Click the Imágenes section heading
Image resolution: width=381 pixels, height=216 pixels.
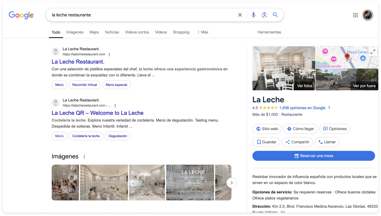point(65,157)
